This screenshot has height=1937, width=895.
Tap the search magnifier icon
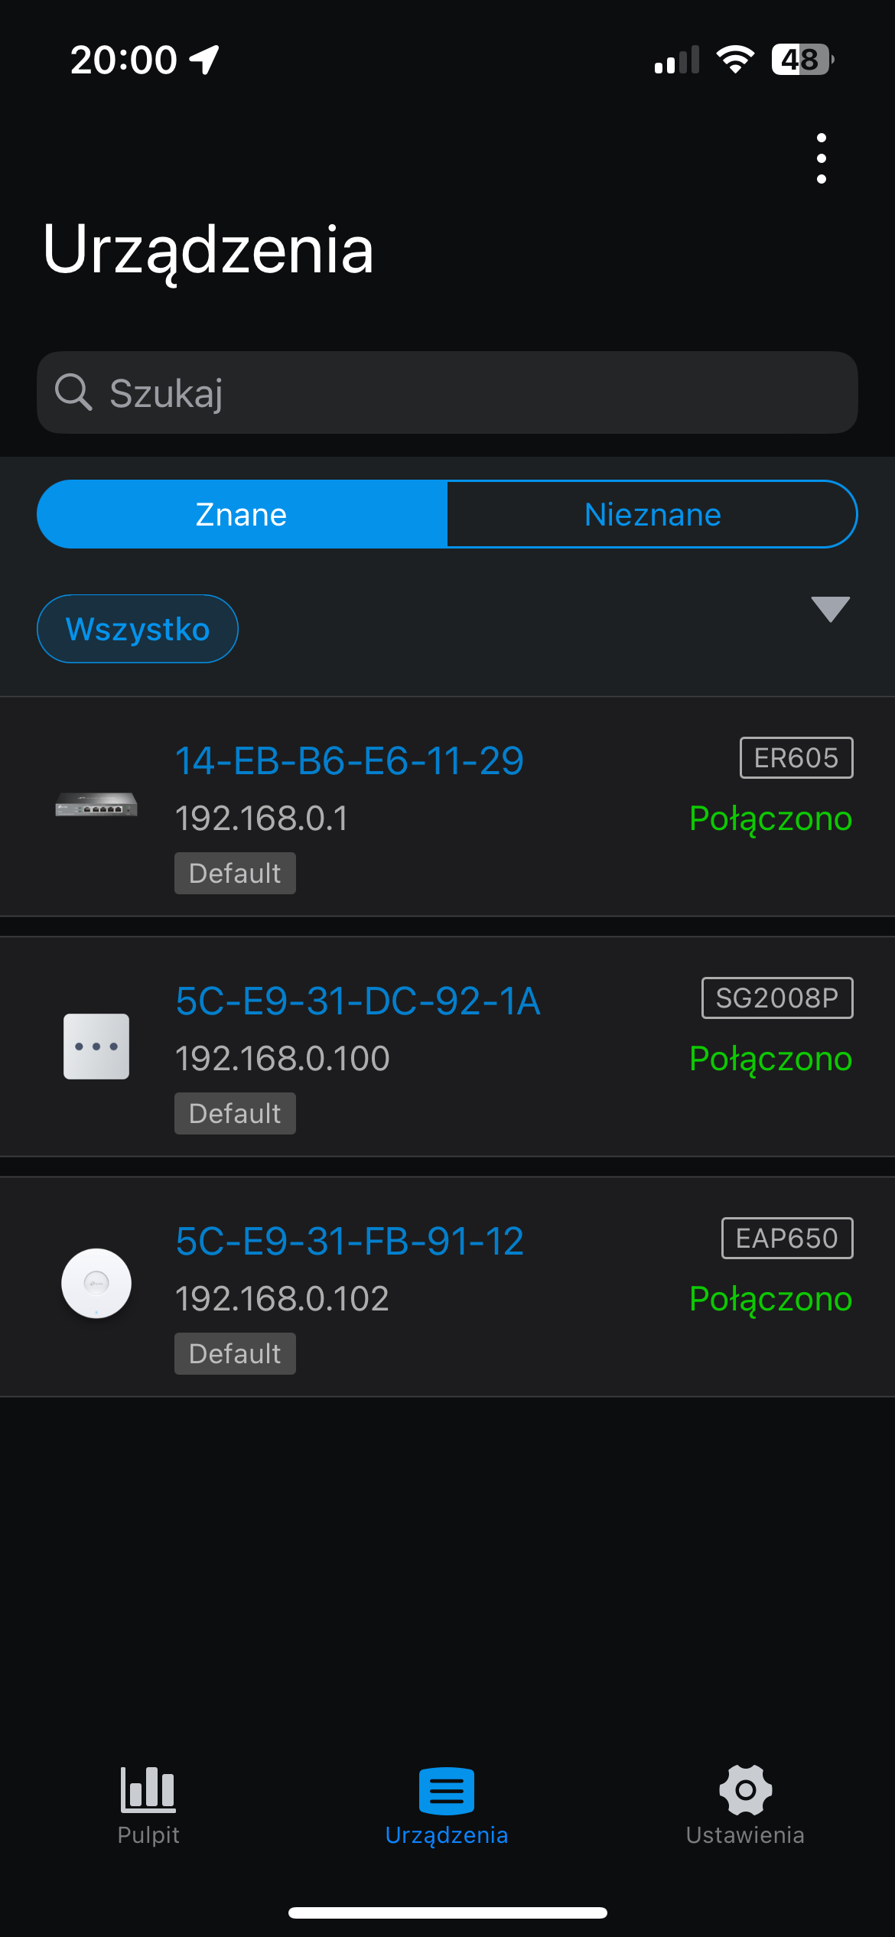pos(73,392)
